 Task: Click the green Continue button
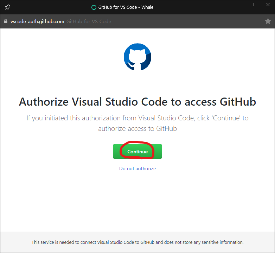pyautogui.click(x=137, y=151)
